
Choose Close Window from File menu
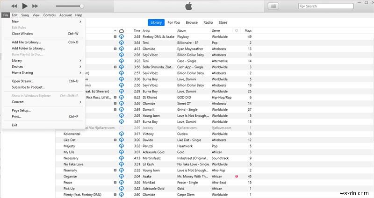coord(43,34)
